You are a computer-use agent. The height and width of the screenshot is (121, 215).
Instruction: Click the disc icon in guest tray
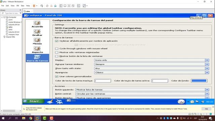[181, 102]
